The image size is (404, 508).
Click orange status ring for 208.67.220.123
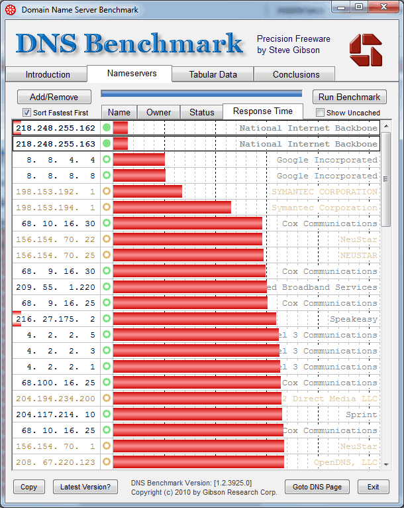[x=107, y=462]
